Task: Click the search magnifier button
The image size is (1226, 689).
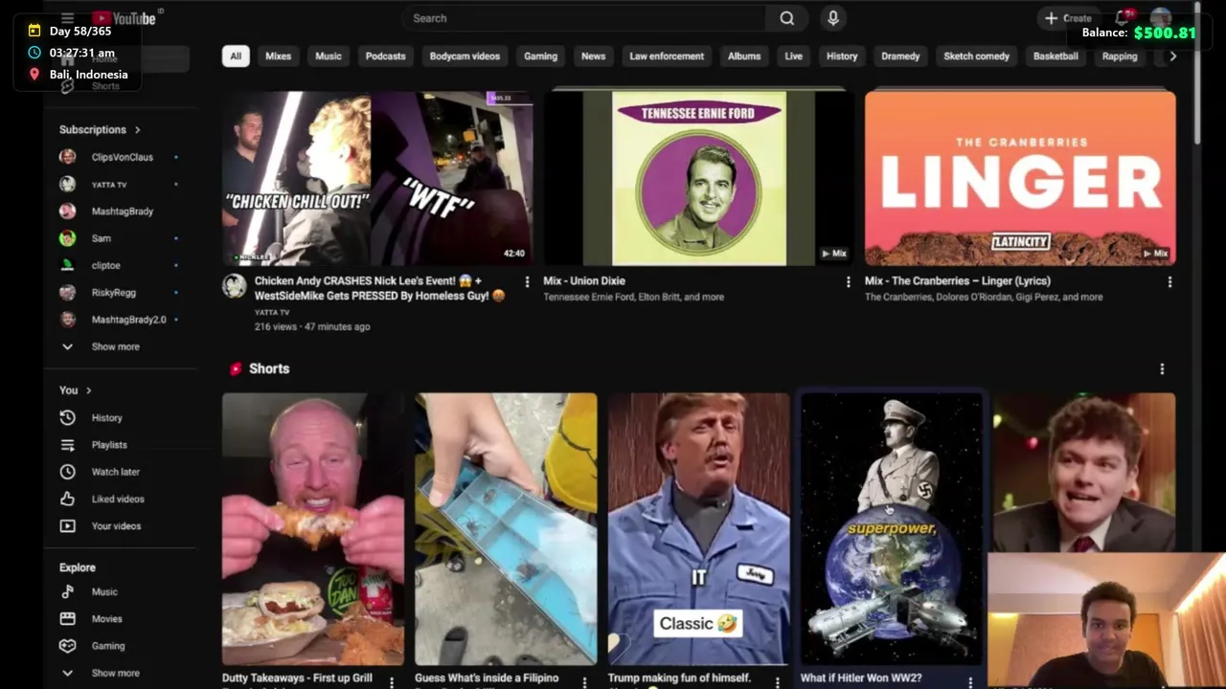Action: click(x=786, y=18)
